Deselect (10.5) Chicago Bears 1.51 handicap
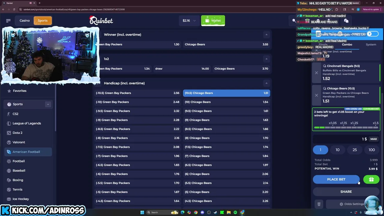The image size is (384, 216). pos(226,93)
